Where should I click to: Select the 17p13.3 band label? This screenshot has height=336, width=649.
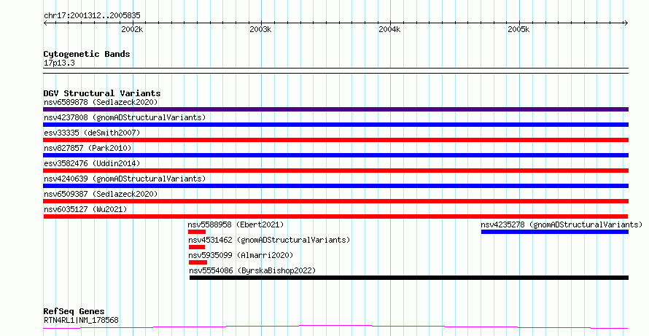pyautogui.click(x=59, y=63)
